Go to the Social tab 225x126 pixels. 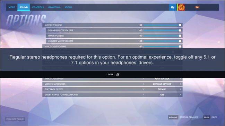(68, 7)
